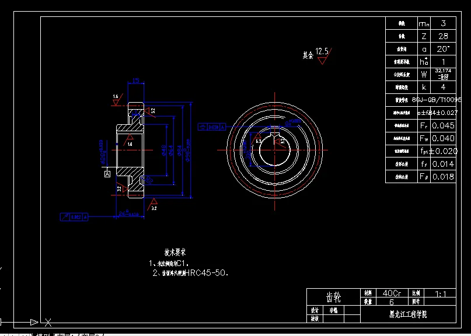Click the tolerance value 0.014
This screenshot has width=471, height=336.
click(x=444, y=164)
